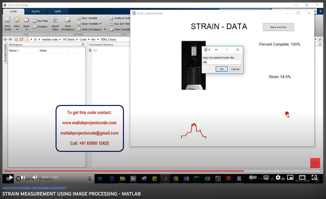
Task: Expand the address bar path history dropdown
Action: [x=316, y=39]
